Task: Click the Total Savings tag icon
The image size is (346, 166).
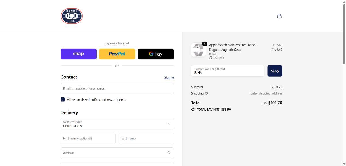Action: click(193, 110)
